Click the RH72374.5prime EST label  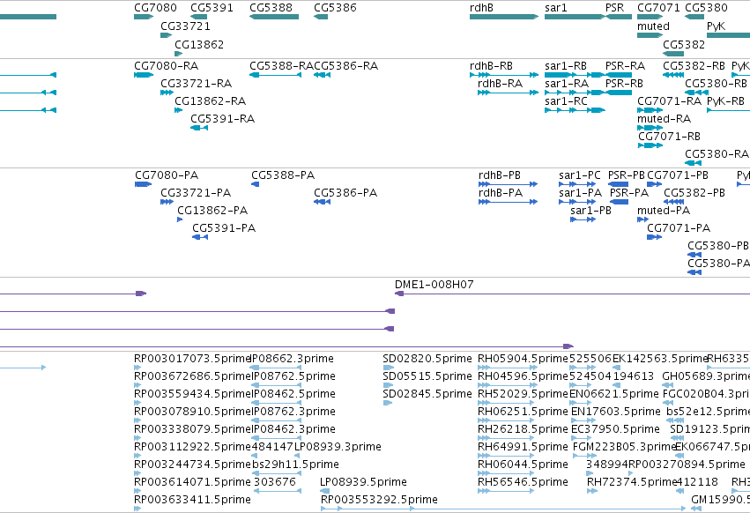pyautogui.click(x=632, y=481)
